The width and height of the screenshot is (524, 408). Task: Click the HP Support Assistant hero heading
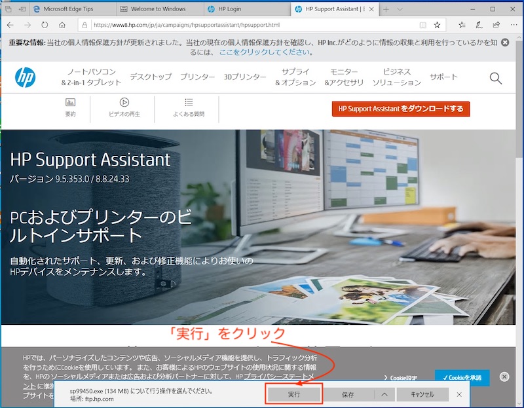coord(90,160)
